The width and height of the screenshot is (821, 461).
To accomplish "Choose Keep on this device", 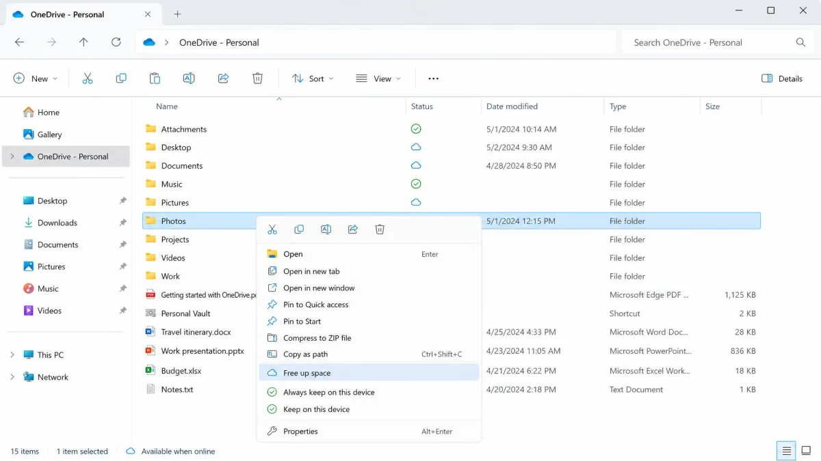I will [x=369, y=409].
